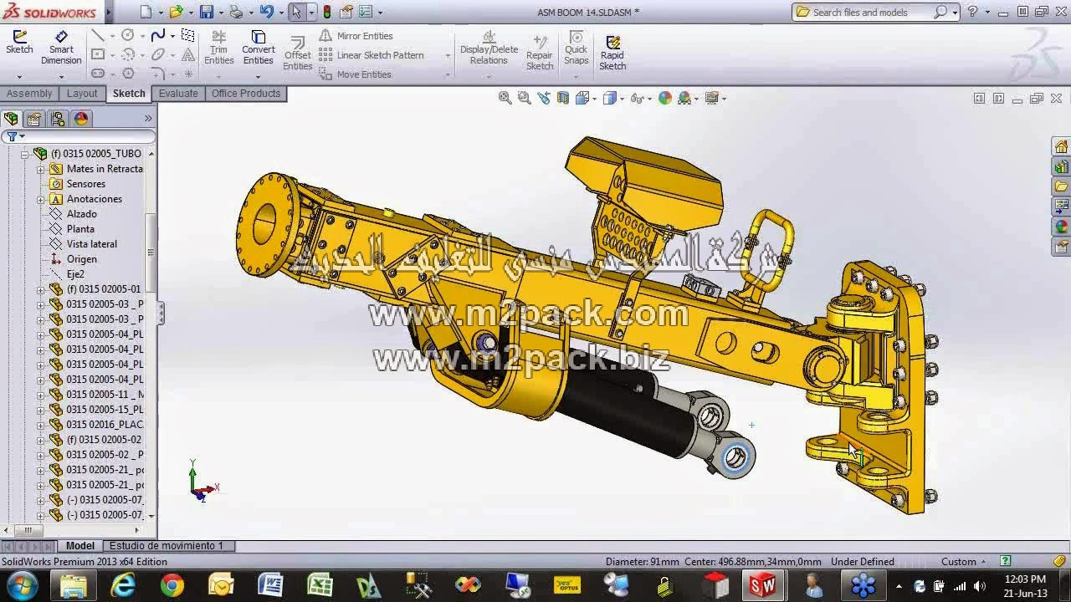
Task: Click the Zoom to Area icon
Action: pyautogui.click(x=525, y=98)
